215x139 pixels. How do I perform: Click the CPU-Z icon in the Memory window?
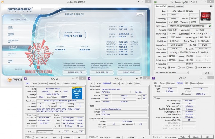[153, 78]
